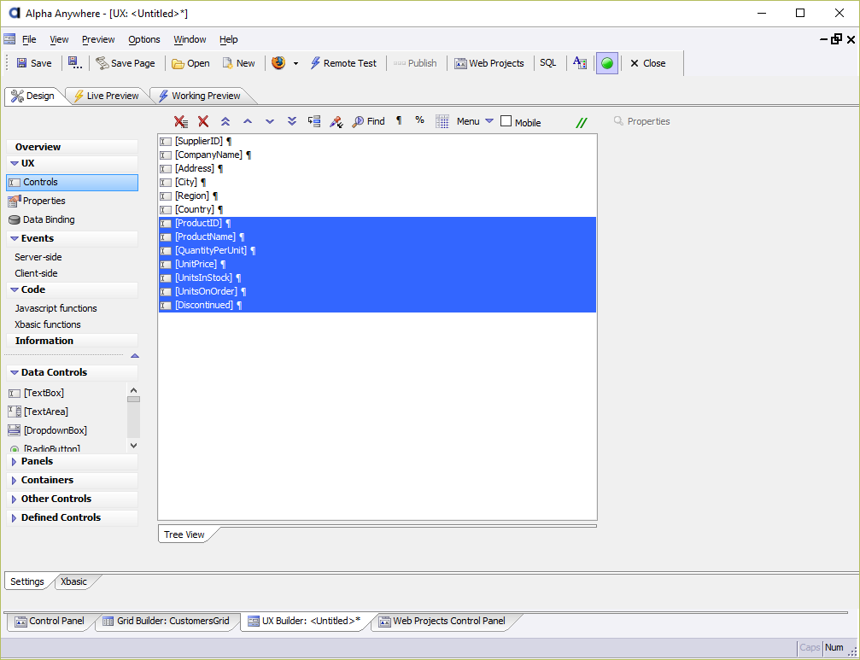Open Web Projects from toolbar

click(489, 63)
